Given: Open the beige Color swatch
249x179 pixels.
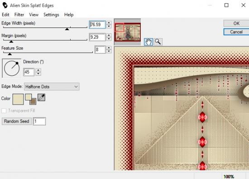Looking at the screenshot, I should 18,99.
